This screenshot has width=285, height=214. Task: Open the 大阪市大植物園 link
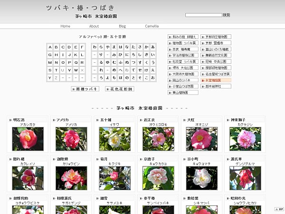click(183, 74)
